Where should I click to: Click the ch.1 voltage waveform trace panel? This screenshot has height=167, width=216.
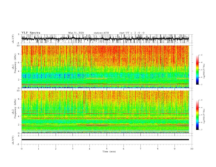pos(105,39)
